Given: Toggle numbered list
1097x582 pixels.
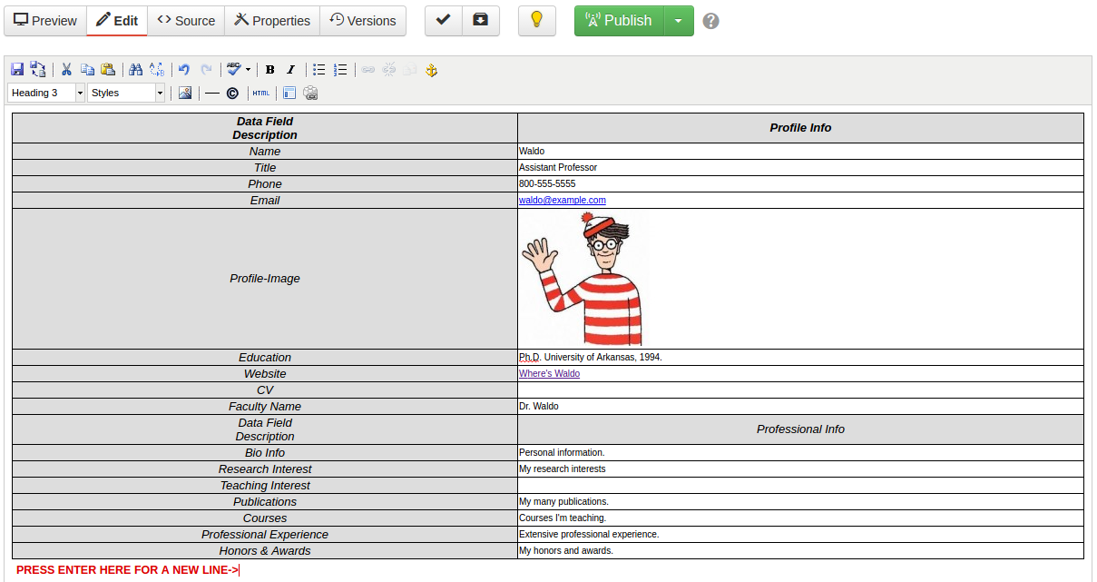Looking at the screenshot, I should tap(340, 70).
